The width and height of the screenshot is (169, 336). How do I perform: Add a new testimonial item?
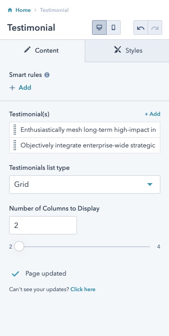coord(153,114)
